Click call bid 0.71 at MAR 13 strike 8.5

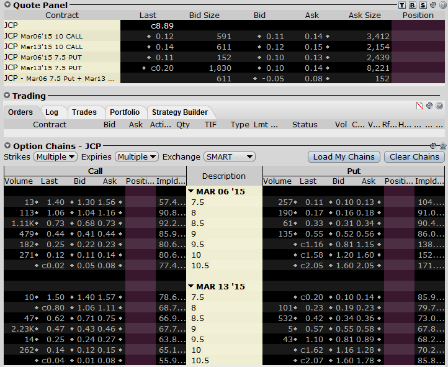[x=86, y=318]
